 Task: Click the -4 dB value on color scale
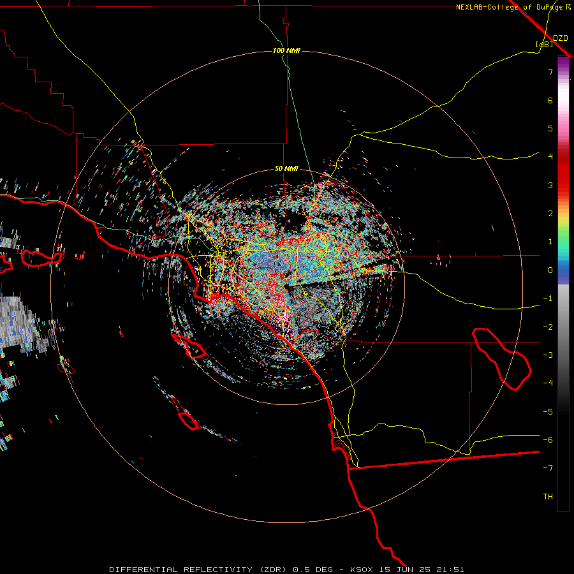pyautogui.click(x=548, y=383)
